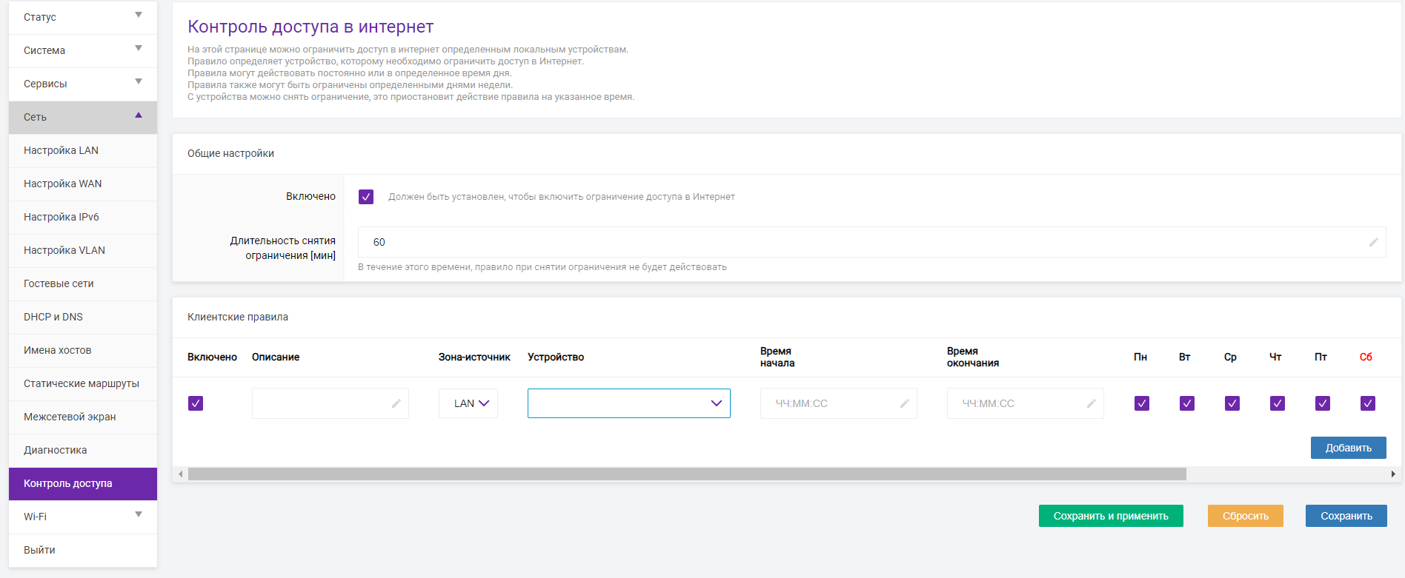Collapse the Сеть menu section

(139, 115)
